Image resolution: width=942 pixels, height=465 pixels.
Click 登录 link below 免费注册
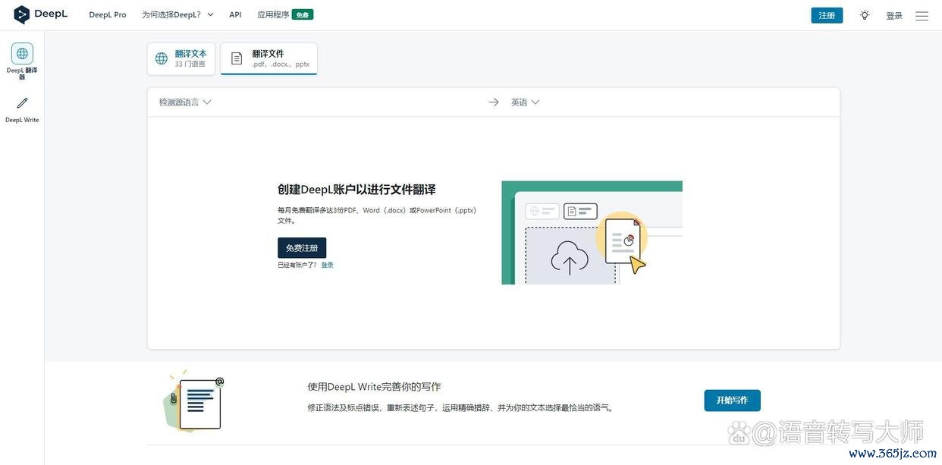coord(327,265)
